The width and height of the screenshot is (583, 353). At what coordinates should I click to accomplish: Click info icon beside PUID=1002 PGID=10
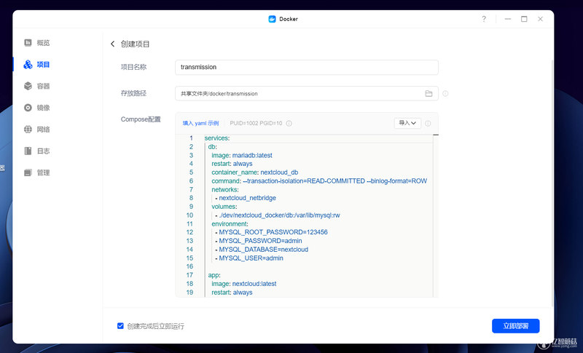[289, 123]
